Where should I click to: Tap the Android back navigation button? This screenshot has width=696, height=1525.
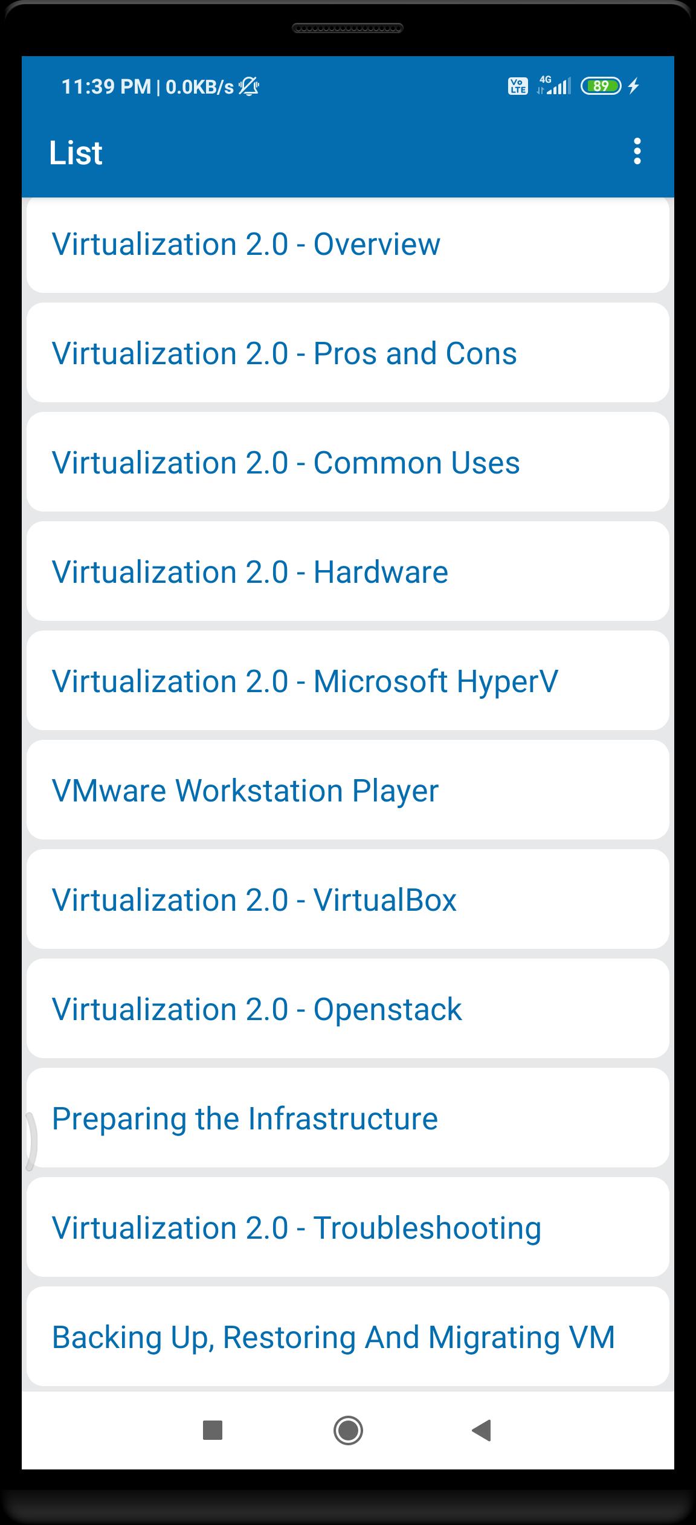[482, 1430]
